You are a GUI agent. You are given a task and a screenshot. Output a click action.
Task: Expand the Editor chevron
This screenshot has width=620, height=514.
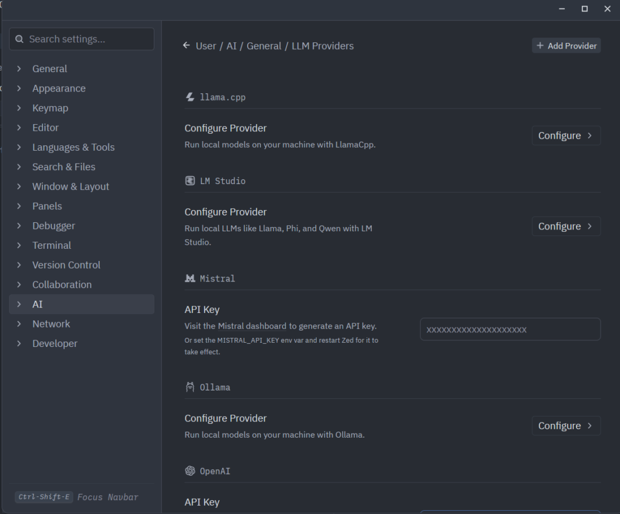pyautogui.click(x=19, y=128)
